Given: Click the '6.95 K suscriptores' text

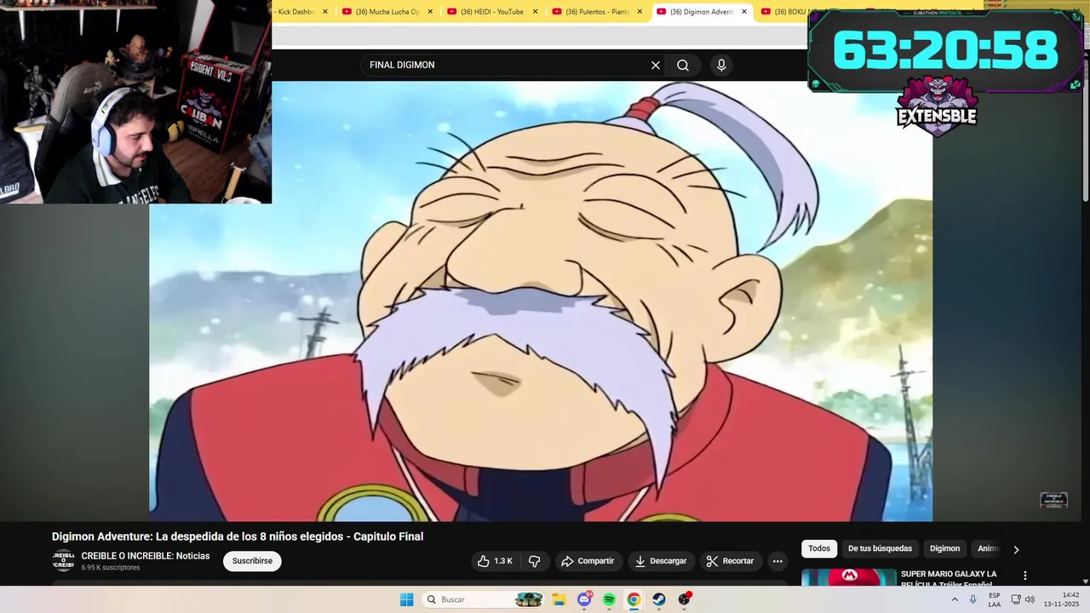Looking at the screenshot, I should [111, 568].
